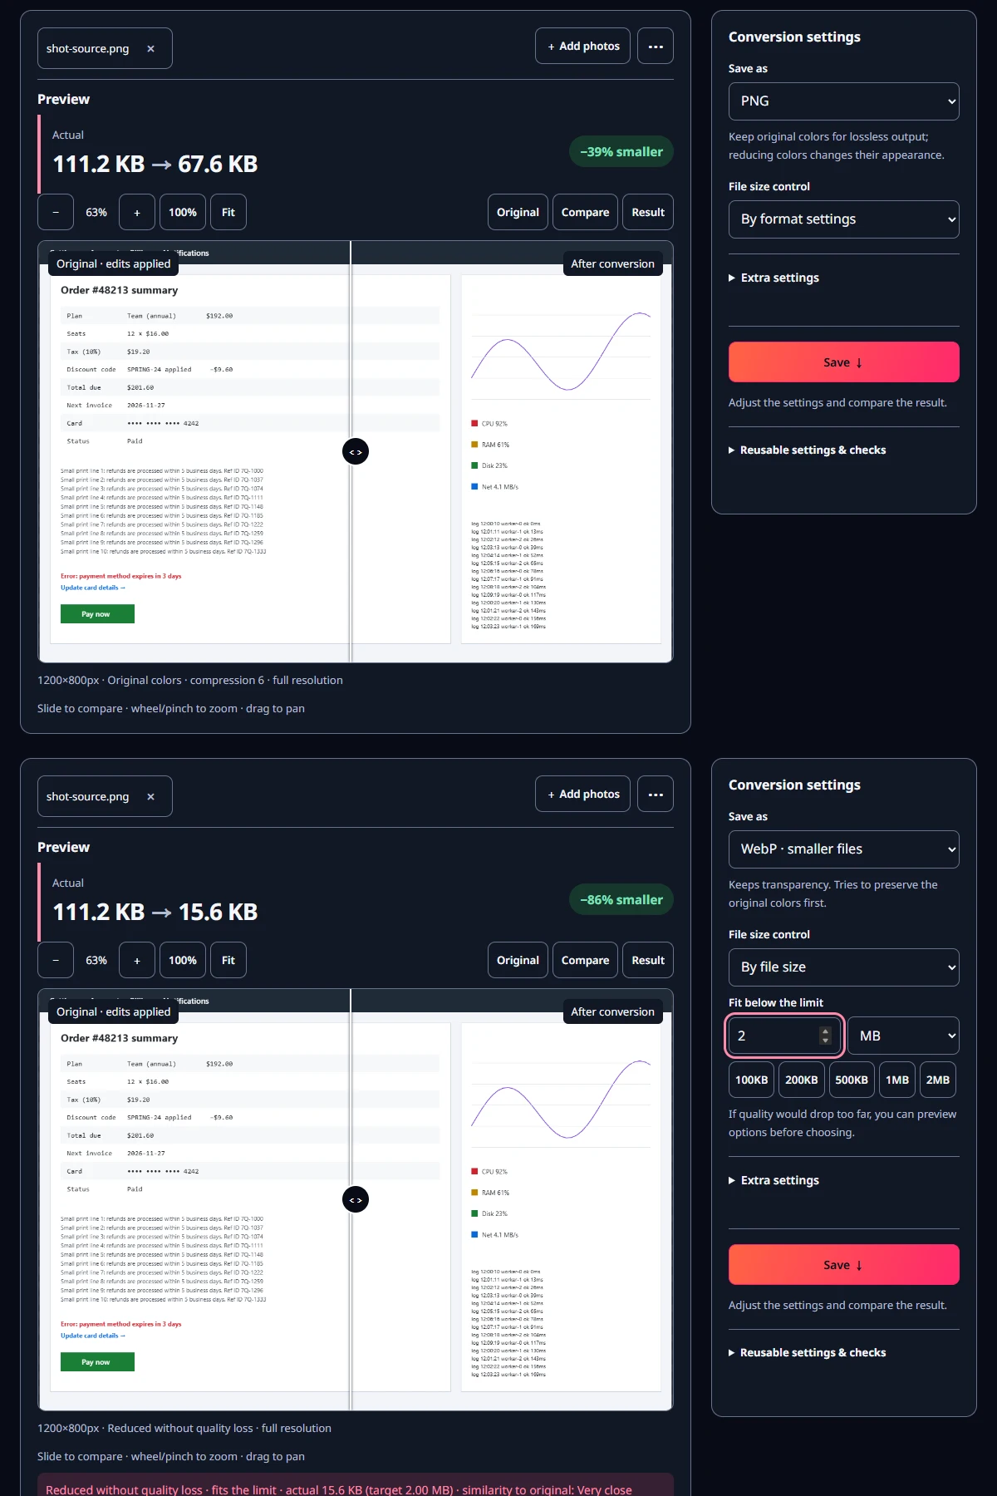Image resolution: width=997 pixels, height=1496 pixels.
Task: Click the bottom 'Original · edits applied' label
Action: click(114, 1012)
